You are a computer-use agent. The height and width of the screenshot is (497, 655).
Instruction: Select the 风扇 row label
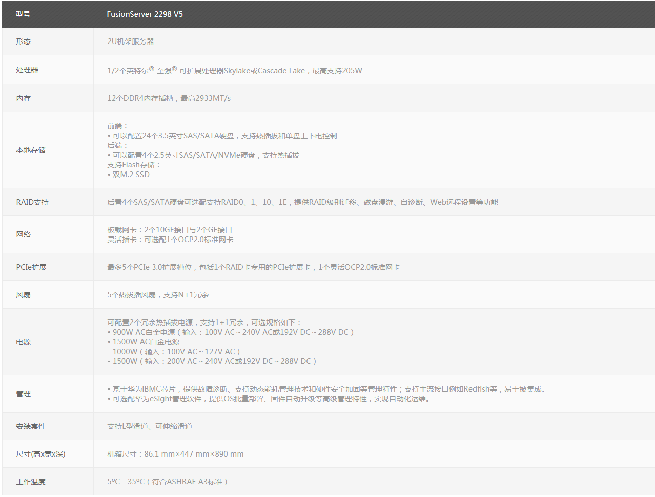click(23, 295)
